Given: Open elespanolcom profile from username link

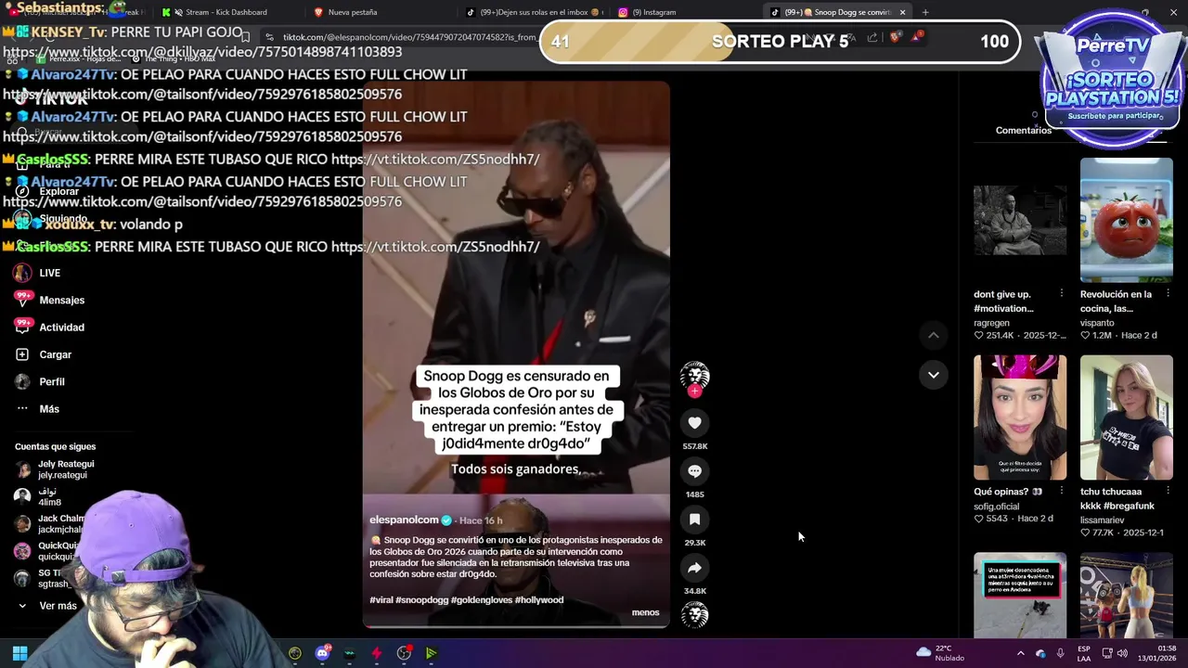Looking at the screenshot, I should pyautogui.click(x=404, y=520).
